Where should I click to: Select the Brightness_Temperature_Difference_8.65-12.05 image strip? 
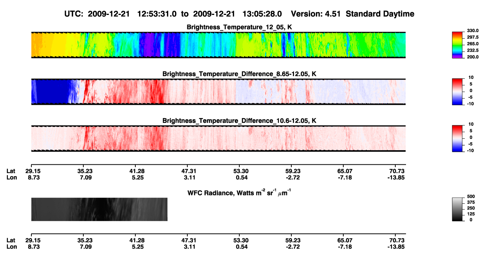(218, 92)
